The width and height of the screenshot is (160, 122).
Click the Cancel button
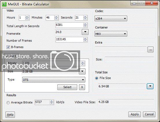pyautogui.click(x=149, y=114)
